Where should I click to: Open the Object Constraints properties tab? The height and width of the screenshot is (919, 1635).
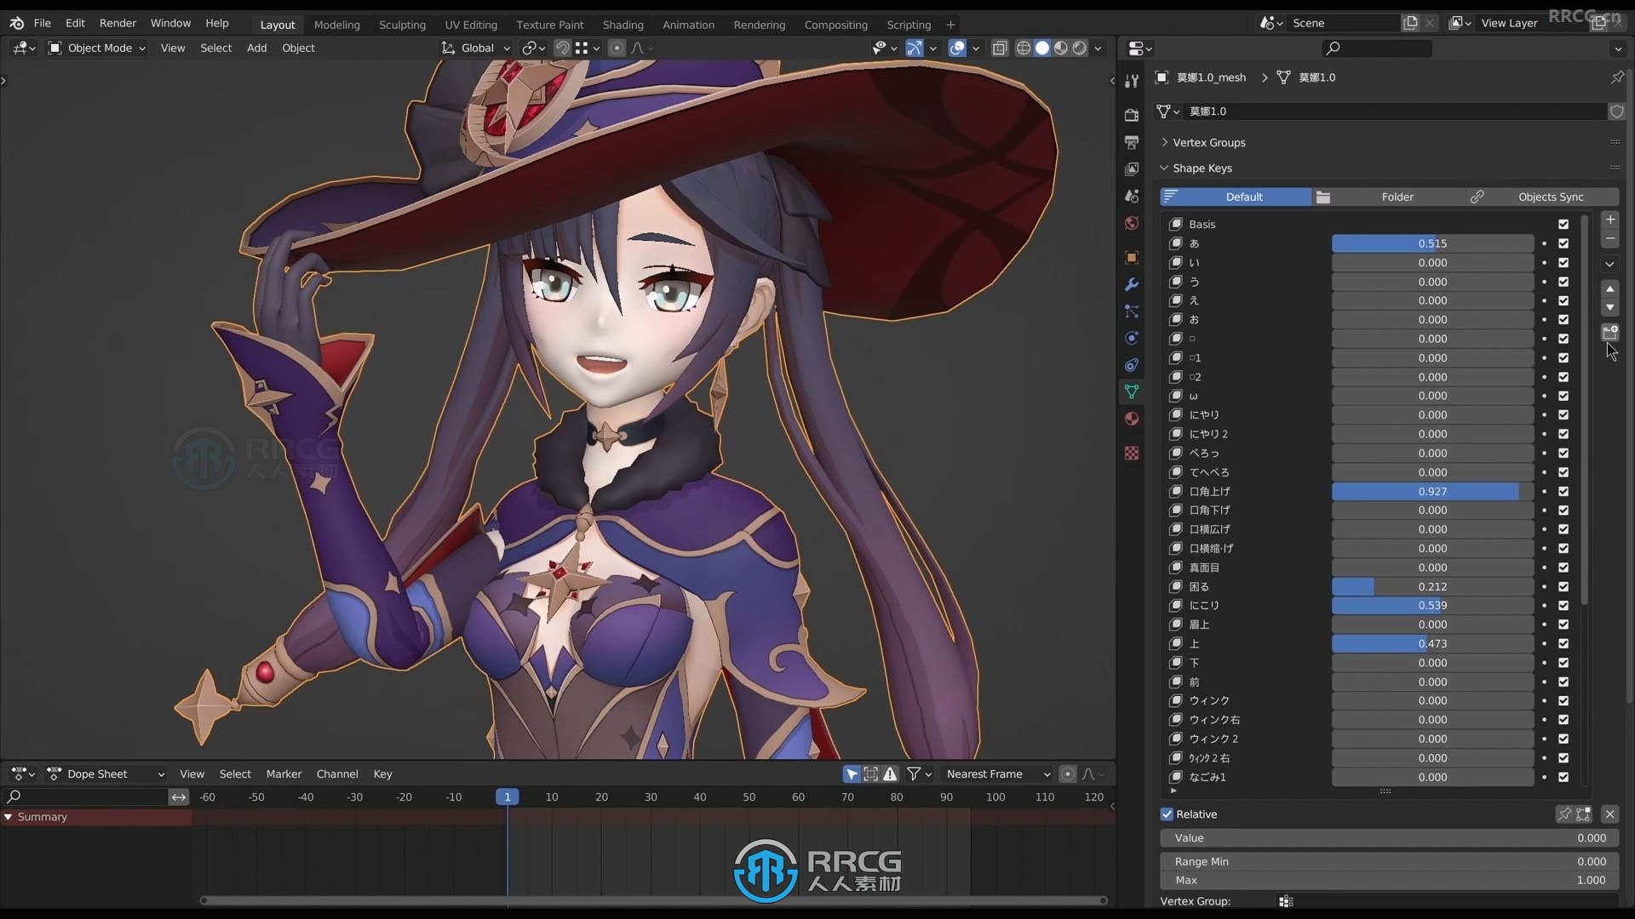1131,365
